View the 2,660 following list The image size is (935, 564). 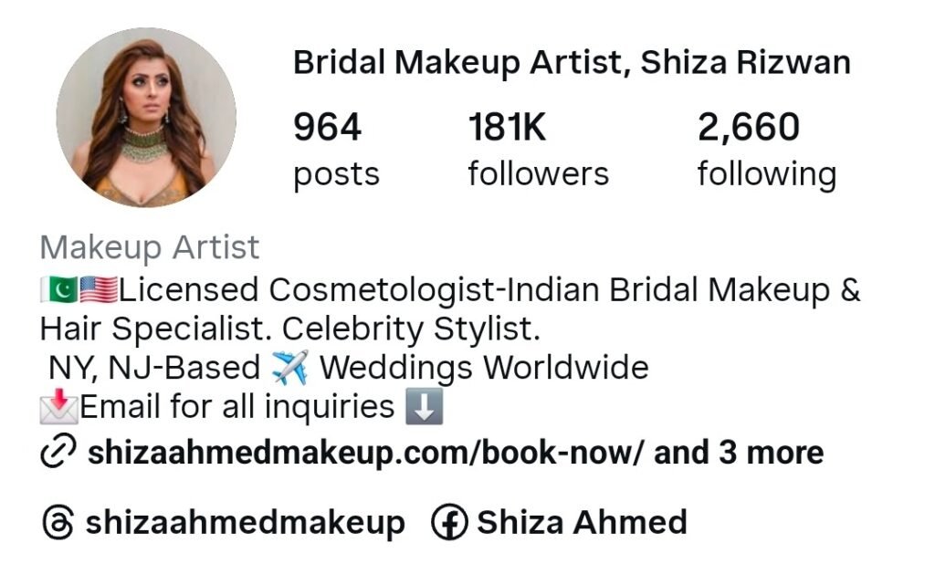[767, 151]
